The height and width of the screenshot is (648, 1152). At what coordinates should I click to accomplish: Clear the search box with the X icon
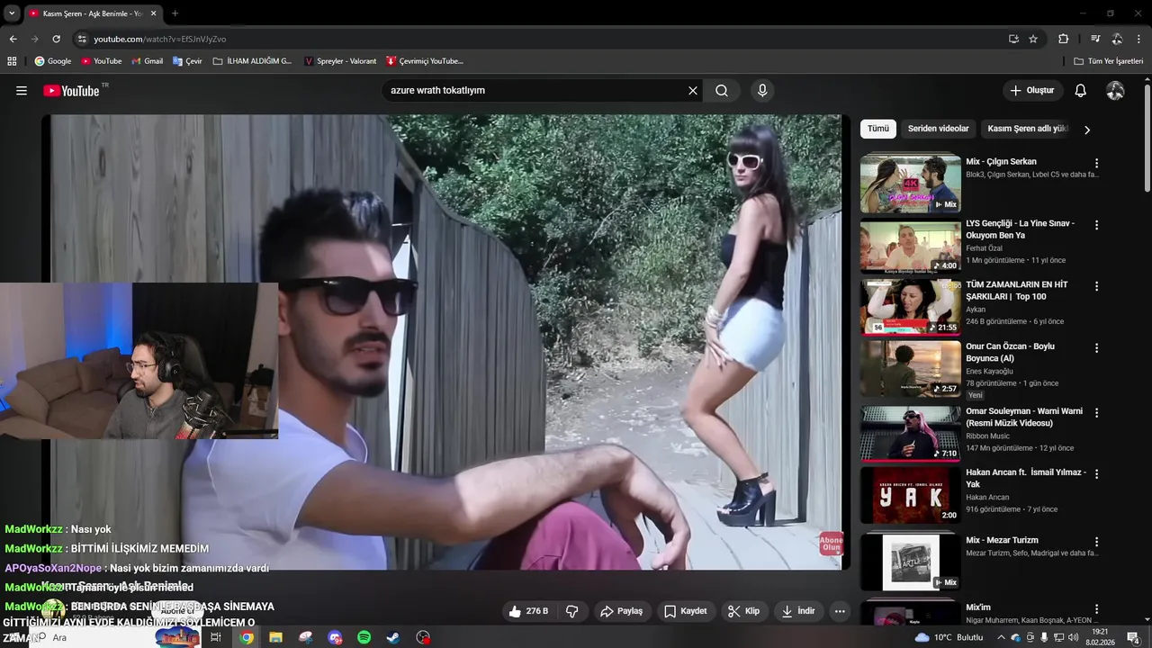[x=693, y=91]
